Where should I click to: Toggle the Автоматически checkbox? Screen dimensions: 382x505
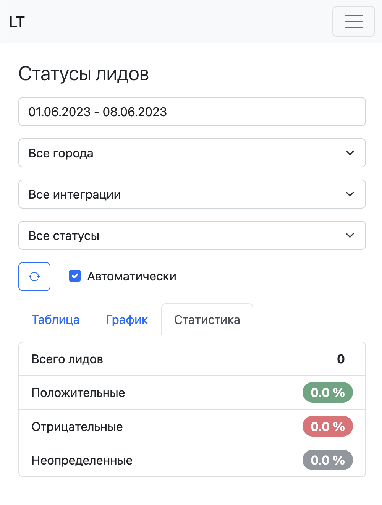pos(75,276)
